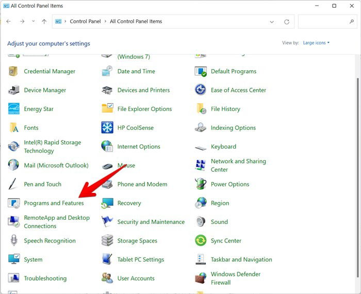Open the recent locations chevron

coord(34,22)
